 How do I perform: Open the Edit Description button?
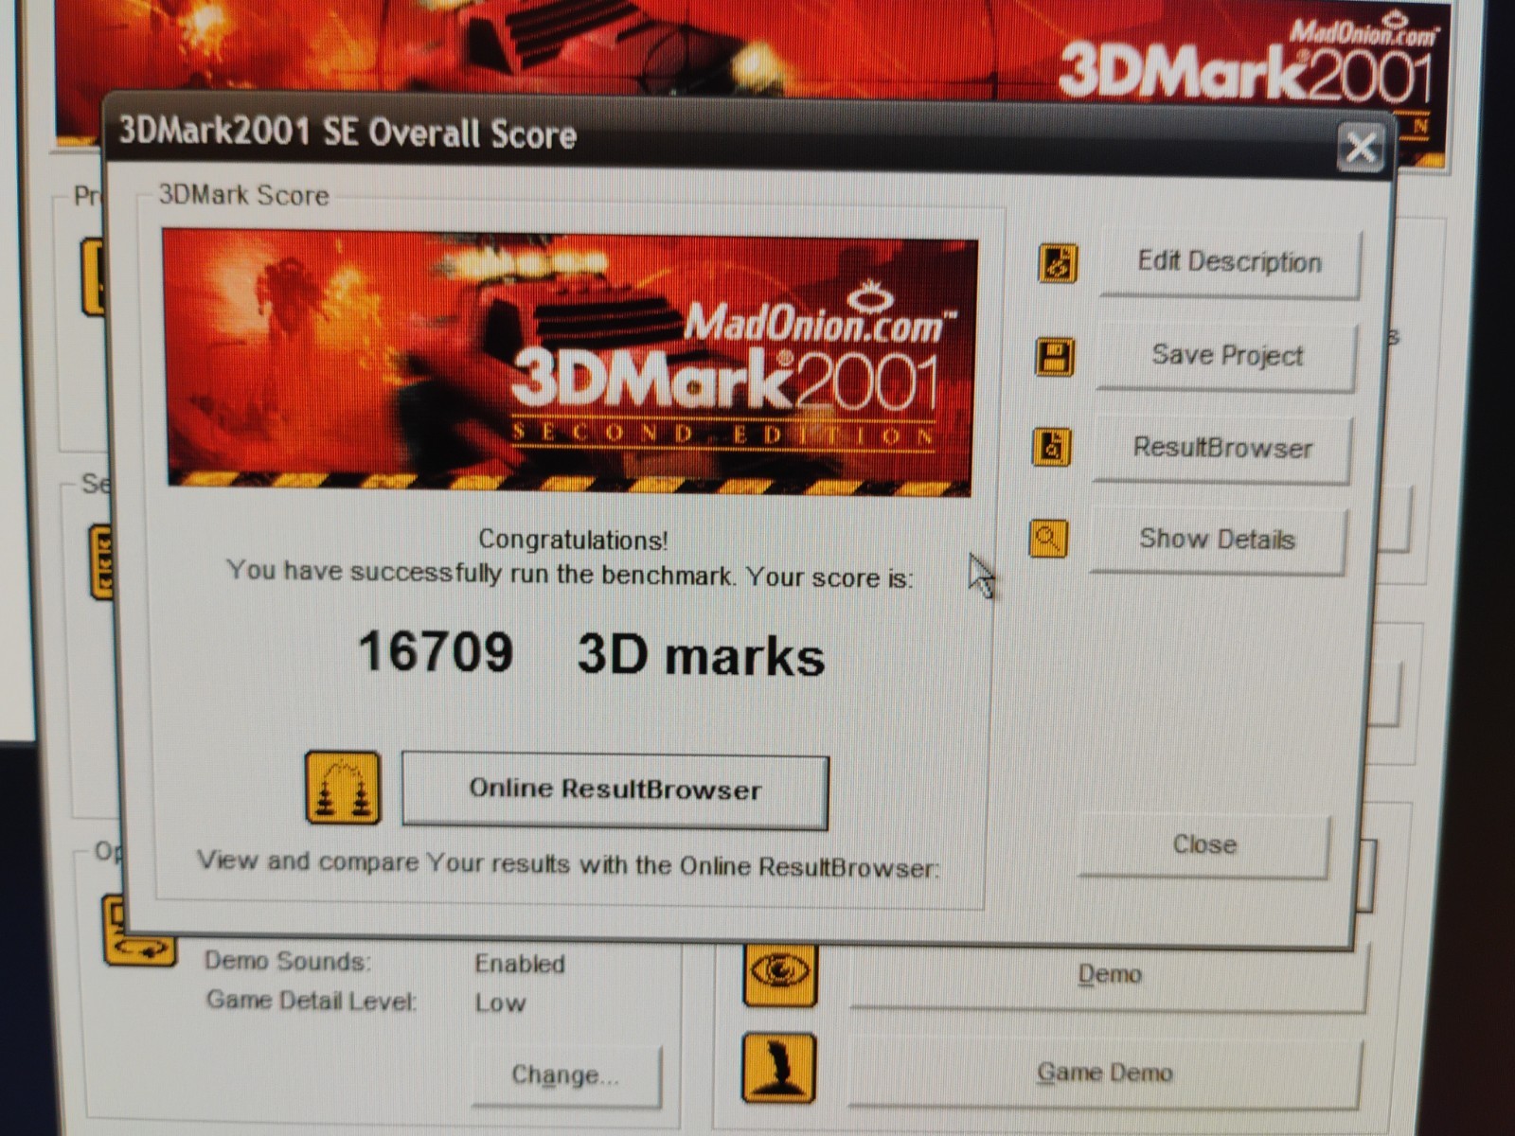(1229, 262)
